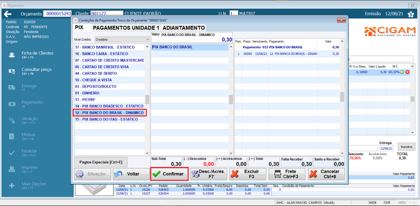Click the U.N. field showing 1
Screen dimensions: 420x206
[x=234, y=14]
